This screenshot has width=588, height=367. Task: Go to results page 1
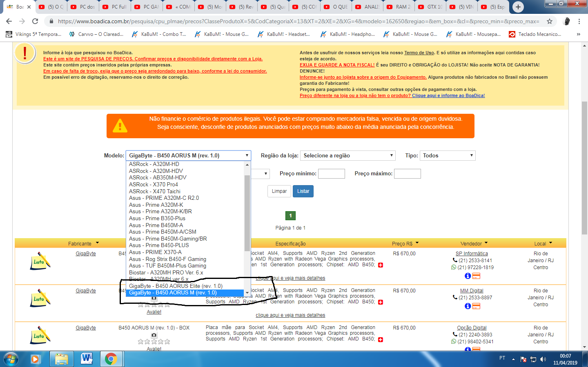click(x=290, y=216)
